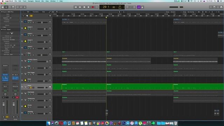Open the Window menu

pyautogui.click(x=53, y=1)
